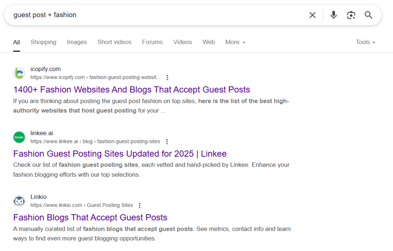This screenshot has height=251, width=393.
Task: Click the magnifying glass search icon
Action: click(x=368, y=15)
